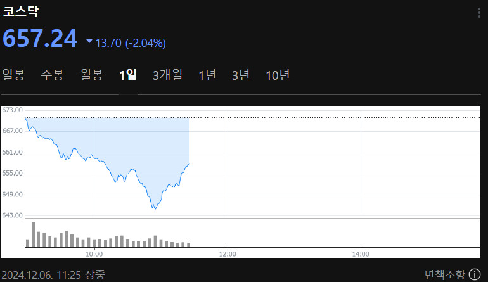Click the tallest bar in the volume chart
Image resolution: width=488 pixels, height=282 pixels.
click(33, 234)
